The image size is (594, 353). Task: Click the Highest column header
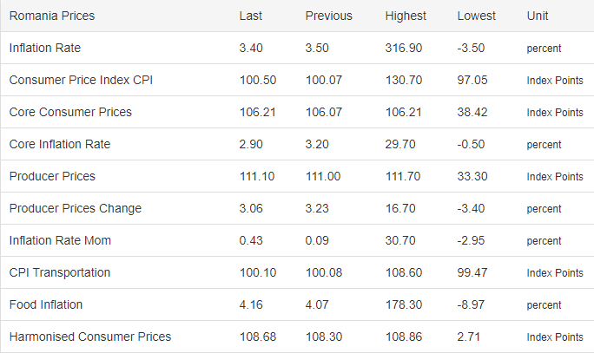click(x=406, y=16)
